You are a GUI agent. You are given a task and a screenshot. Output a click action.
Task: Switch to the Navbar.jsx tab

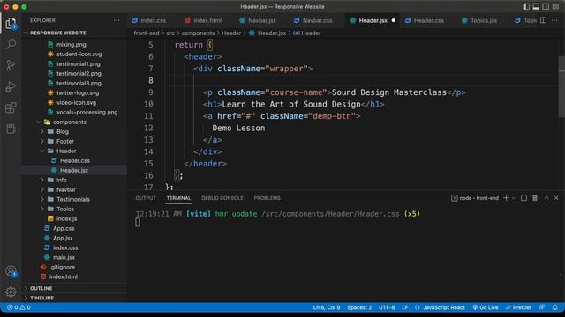[x=258, y=20]
